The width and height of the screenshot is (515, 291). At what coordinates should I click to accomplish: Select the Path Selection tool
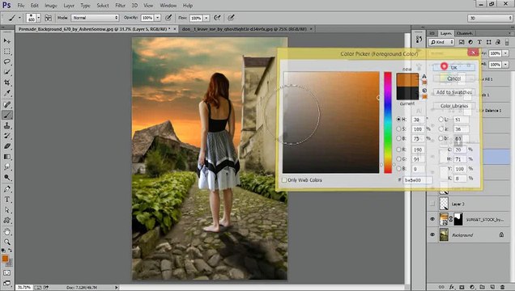pos(7,210)
